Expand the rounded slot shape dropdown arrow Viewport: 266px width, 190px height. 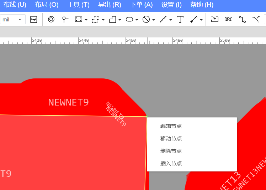click(x=137, y=20)
